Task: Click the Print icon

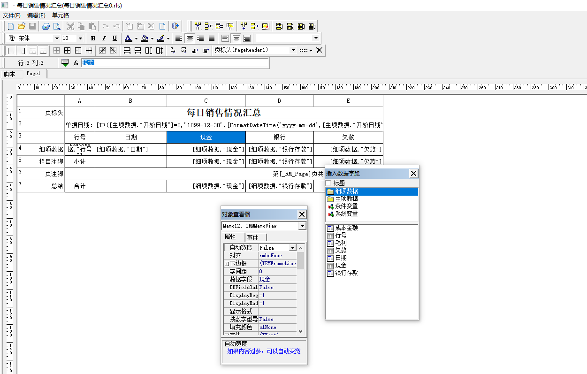Action: click(x=46, y=26)
